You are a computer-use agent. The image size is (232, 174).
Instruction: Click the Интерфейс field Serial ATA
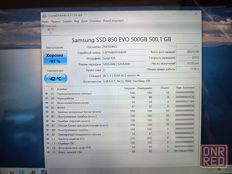(x=124, y=58)
